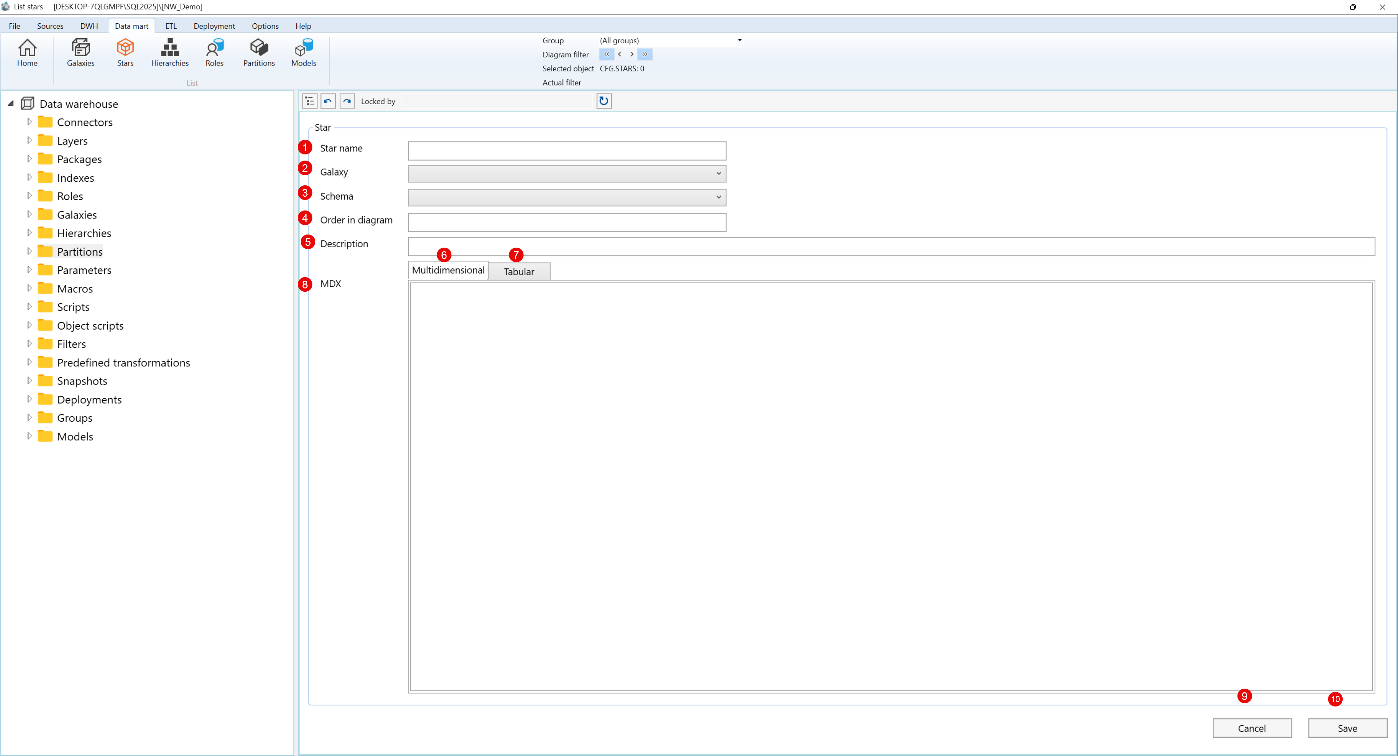Select the Stars ribbon icon
The image size is (1398, 756).
[125, 53]
